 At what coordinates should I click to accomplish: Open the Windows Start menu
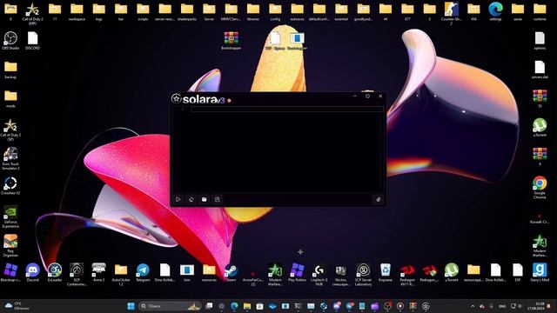coord(131,306)
